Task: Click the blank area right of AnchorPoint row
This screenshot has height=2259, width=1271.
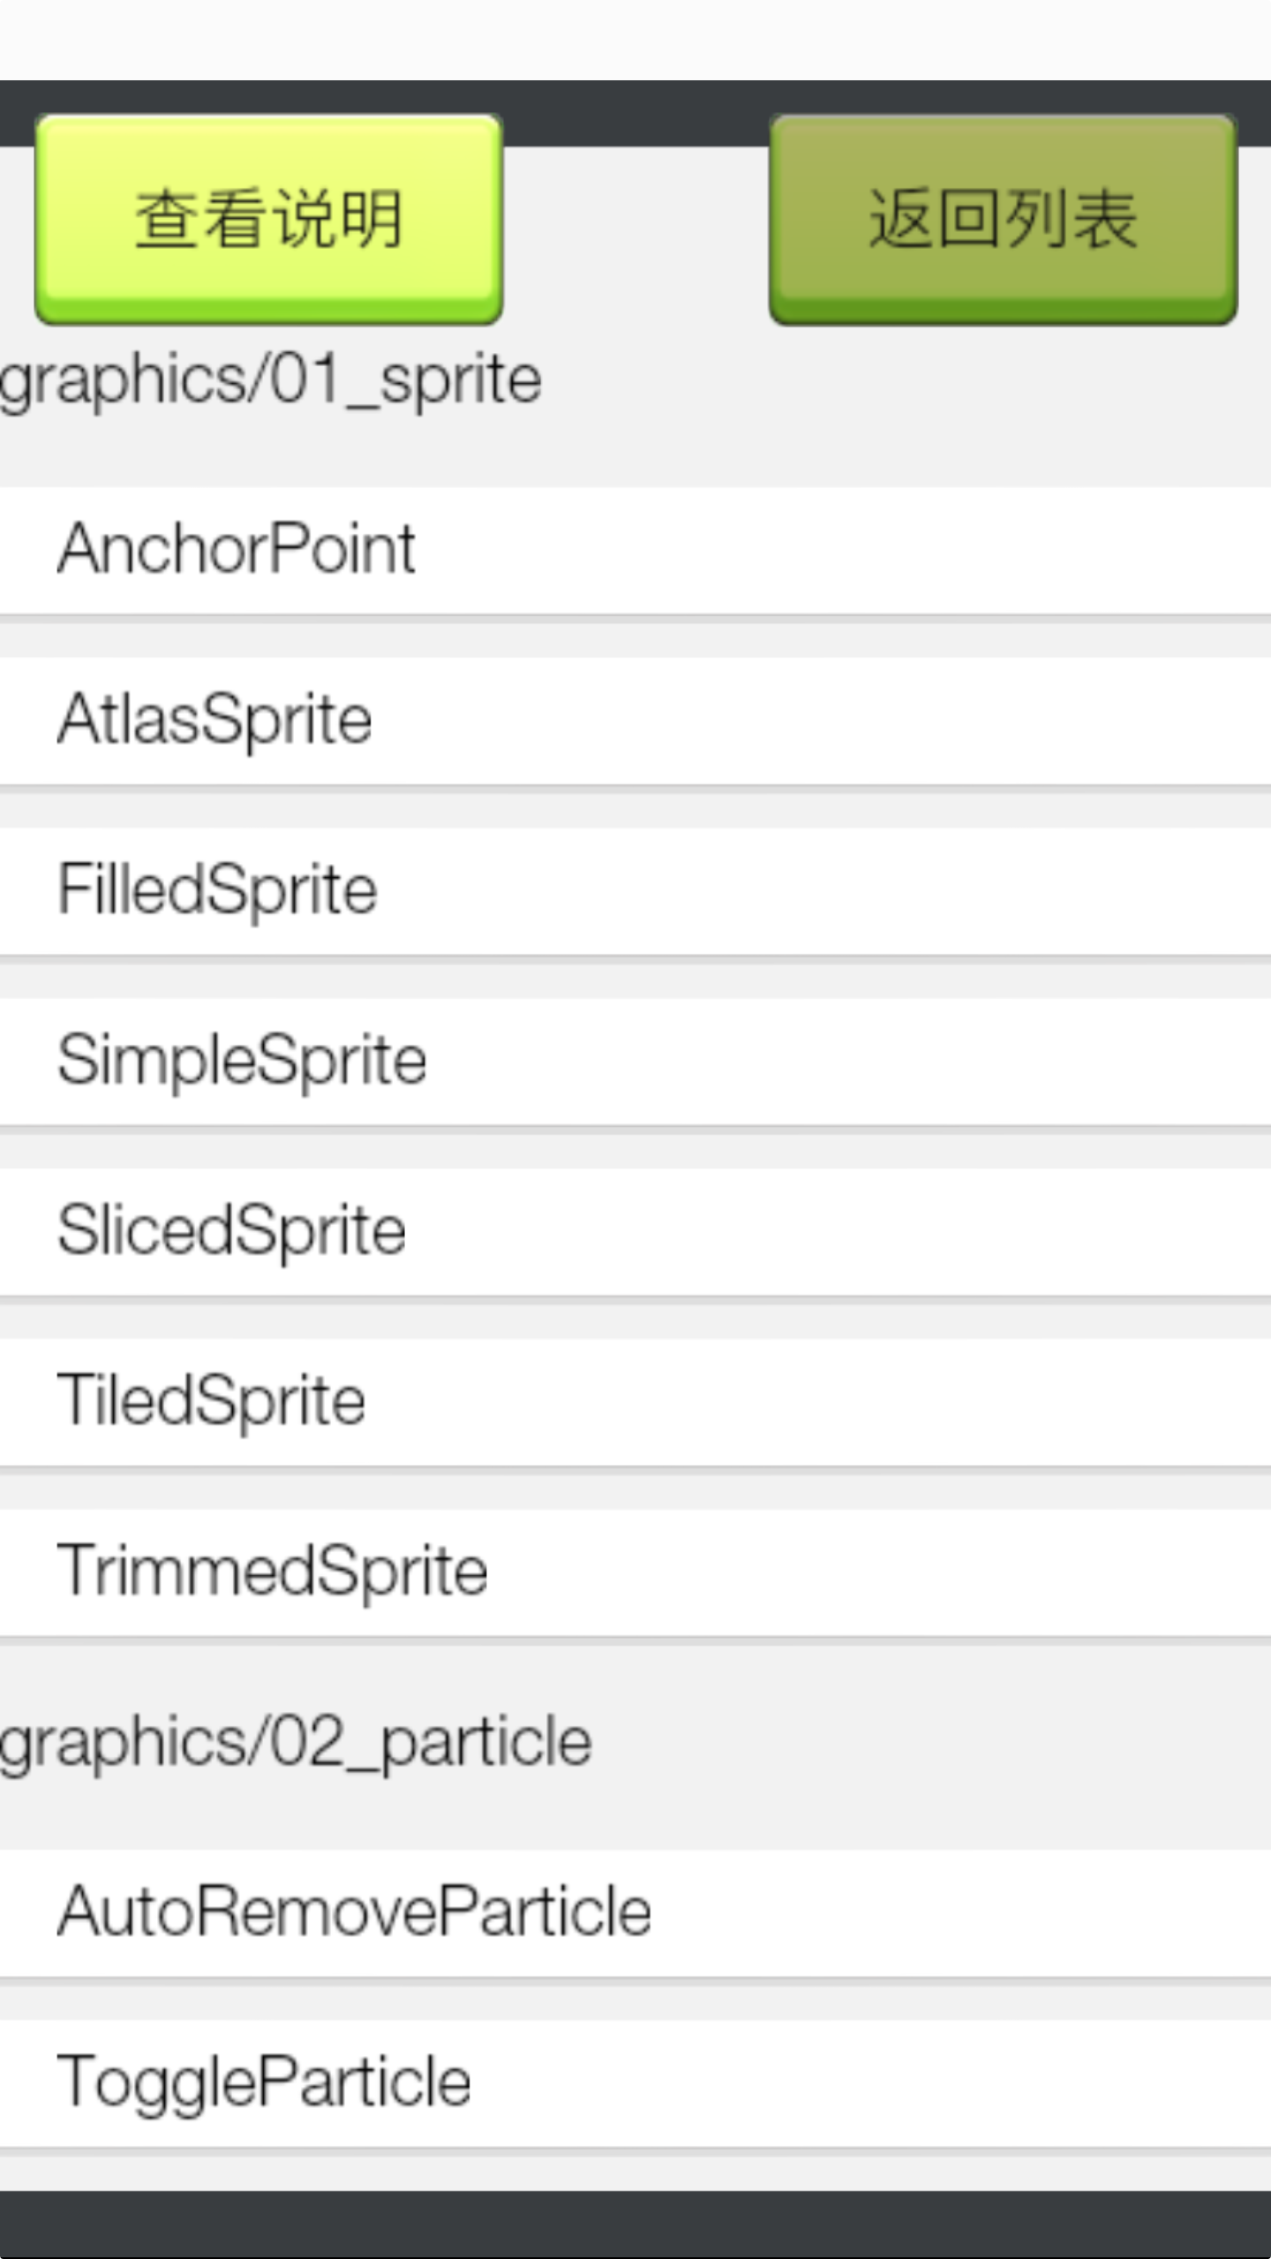Action: pos(883,550)
